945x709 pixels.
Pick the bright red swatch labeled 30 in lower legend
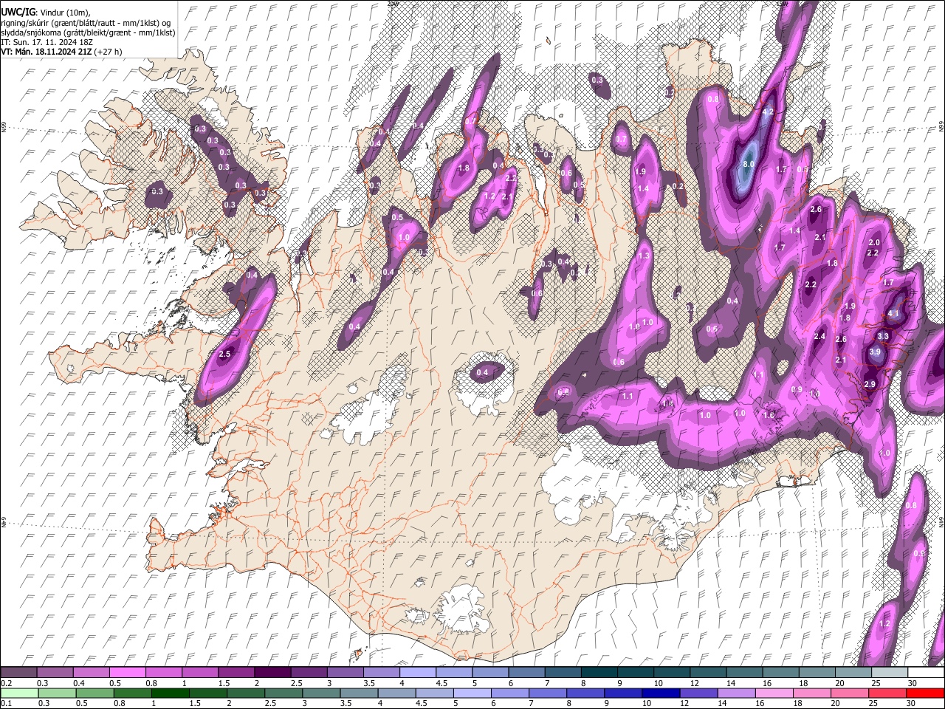[926, 693]
